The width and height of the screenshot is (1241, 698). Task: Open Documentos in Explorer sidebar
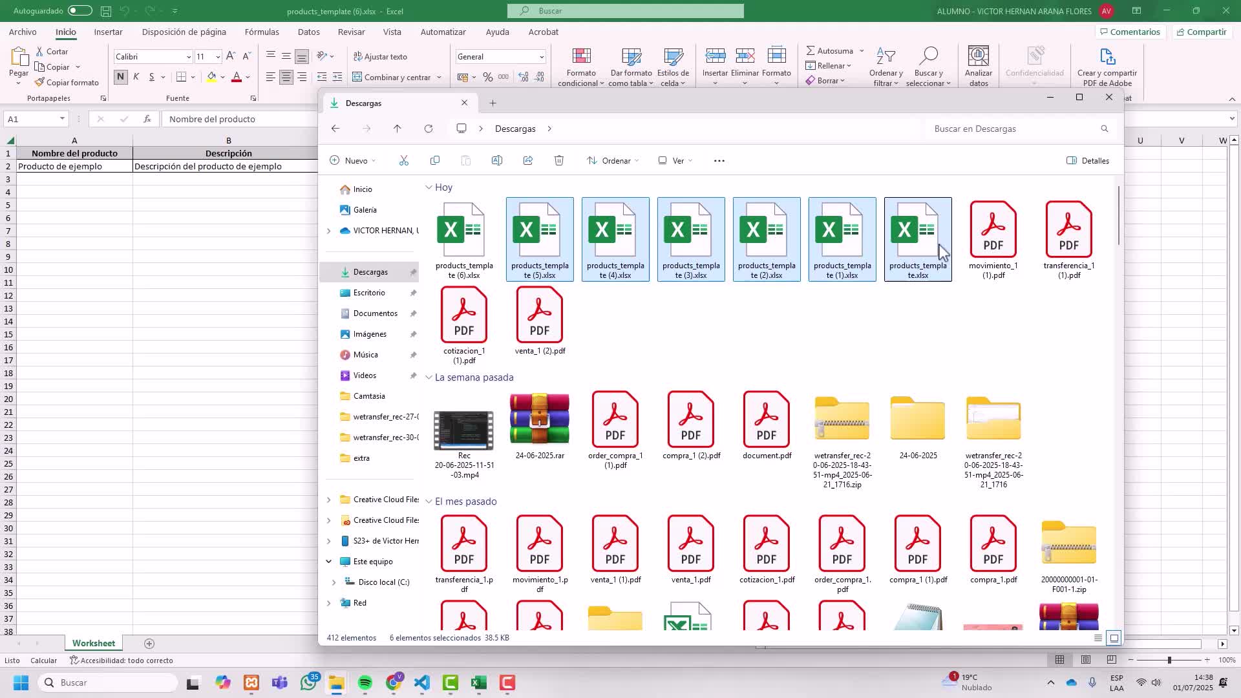[x=375, y=313]
